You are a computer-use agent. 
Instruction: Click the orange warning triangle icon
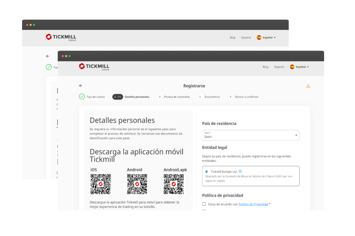point(308,86)
